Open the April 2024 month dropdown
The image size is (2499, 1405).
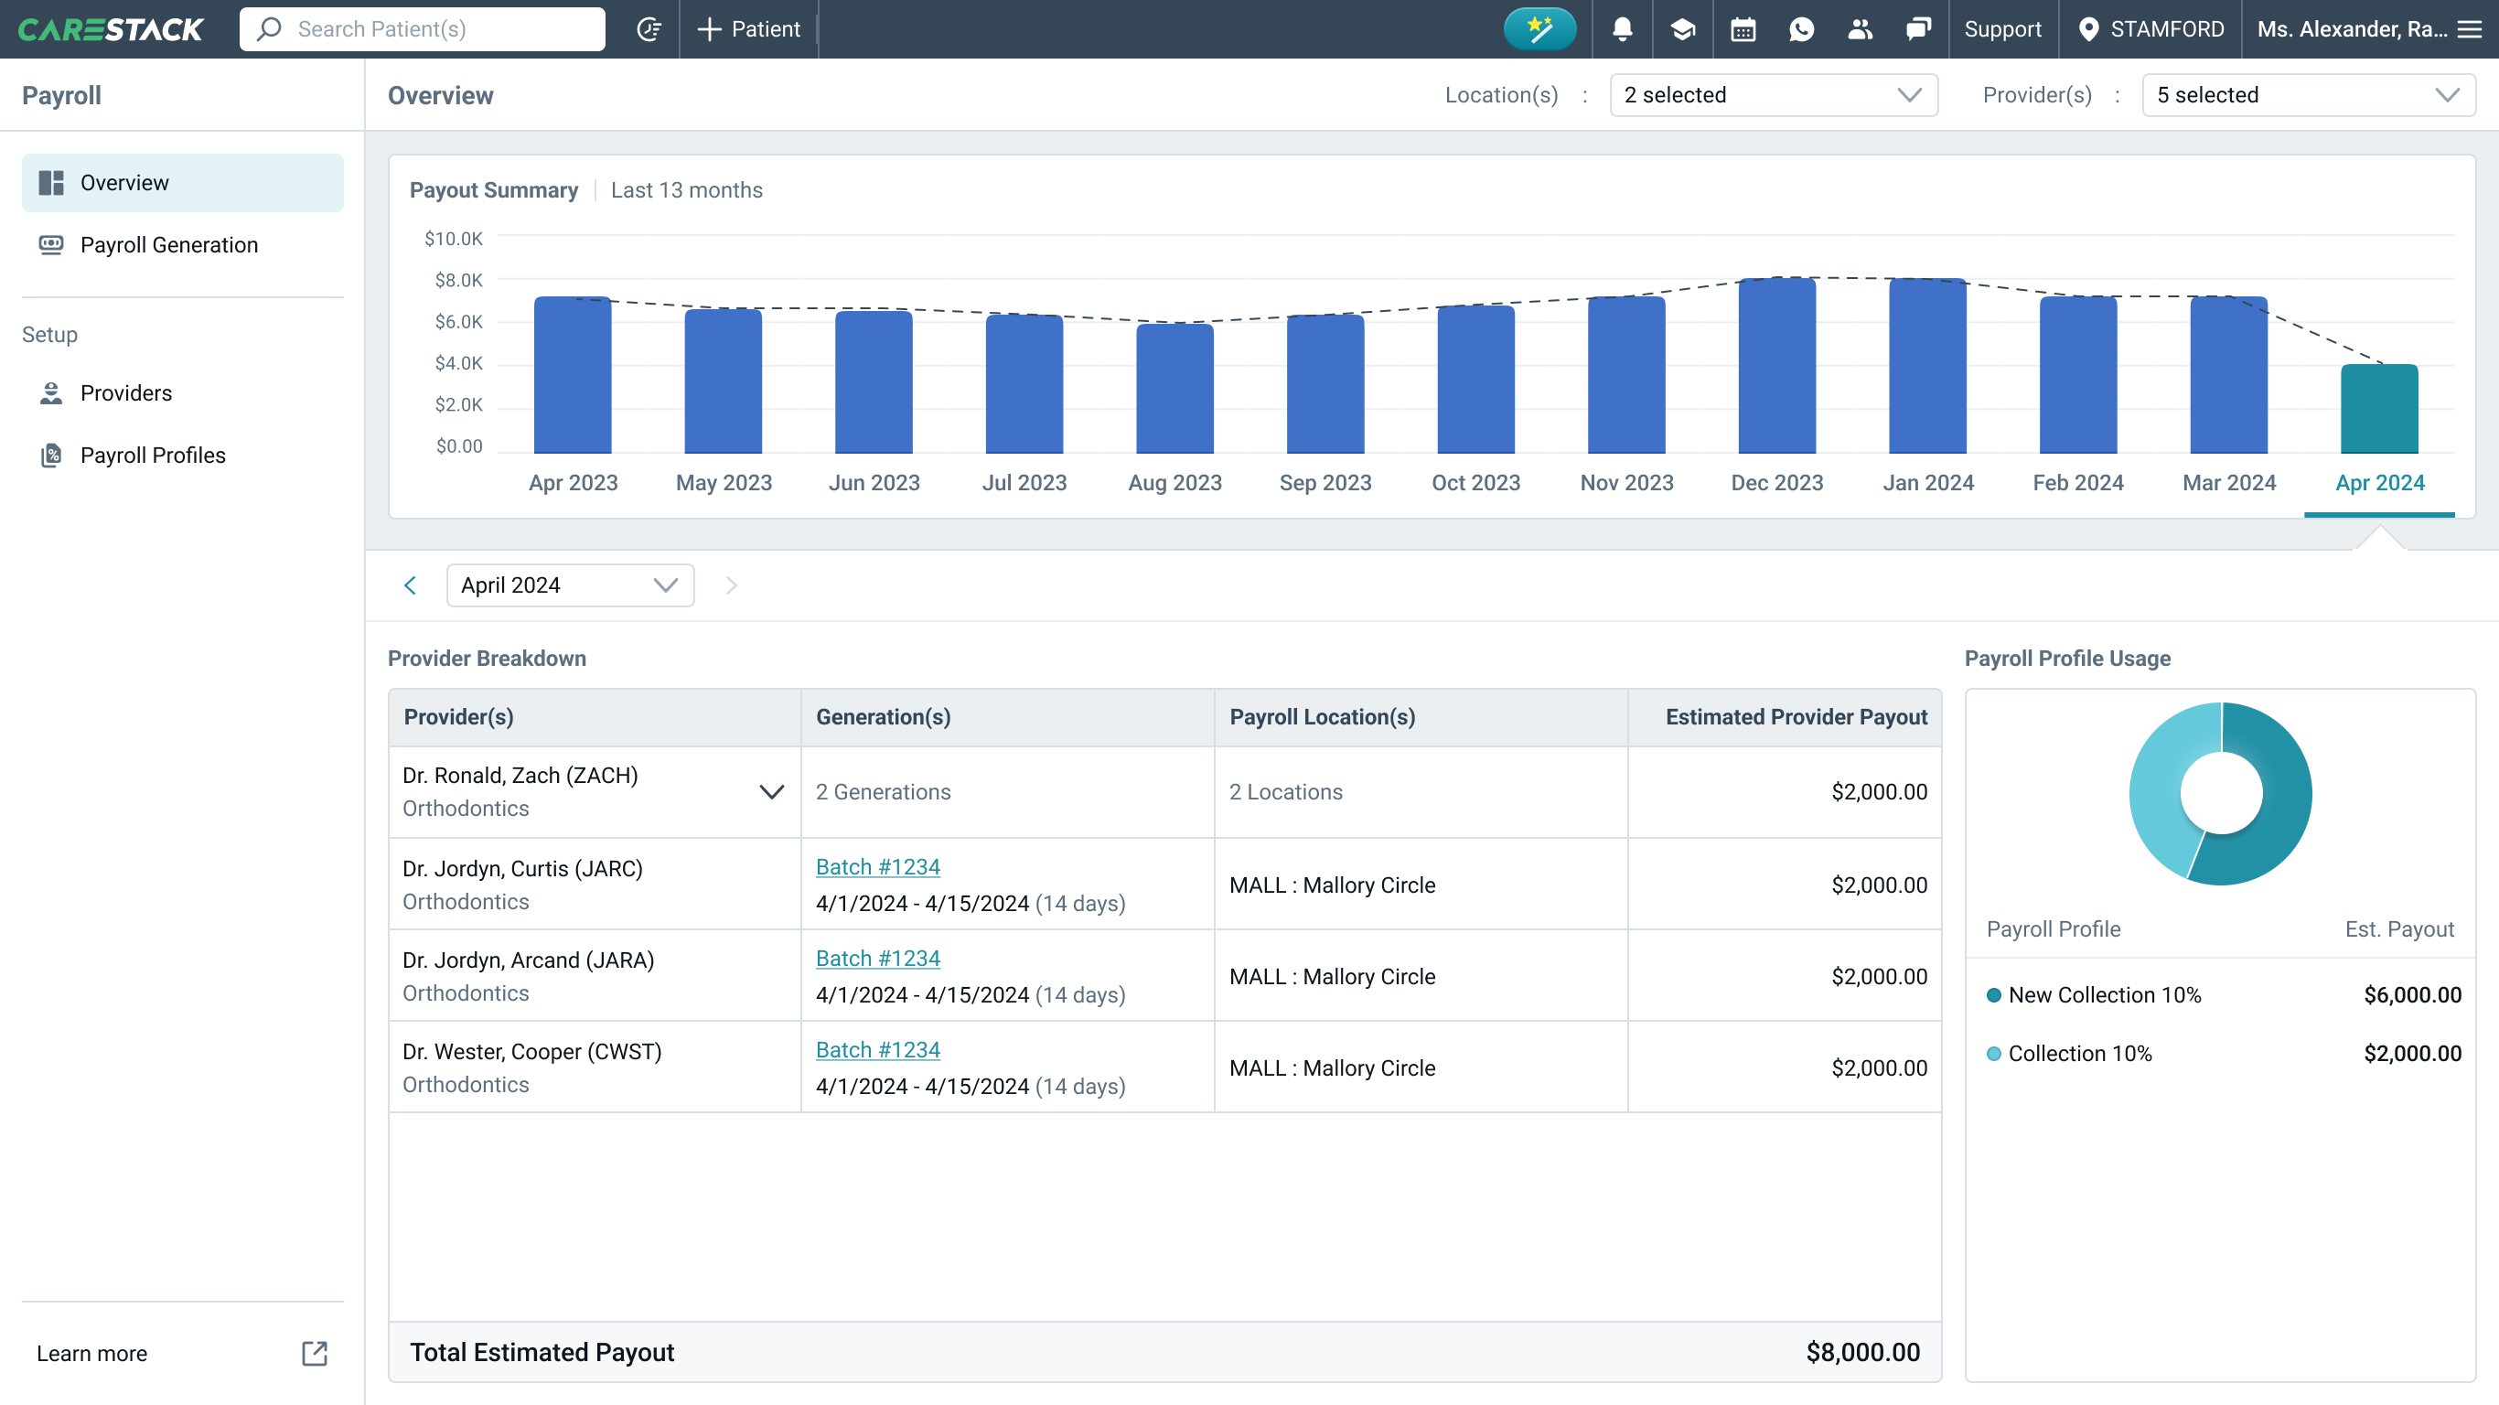pos(571,585)
